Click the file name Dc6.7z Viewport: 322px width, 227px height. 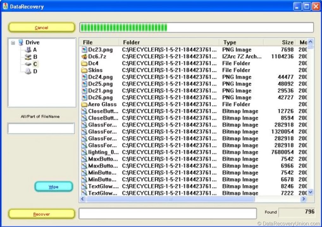click(97, 56)
